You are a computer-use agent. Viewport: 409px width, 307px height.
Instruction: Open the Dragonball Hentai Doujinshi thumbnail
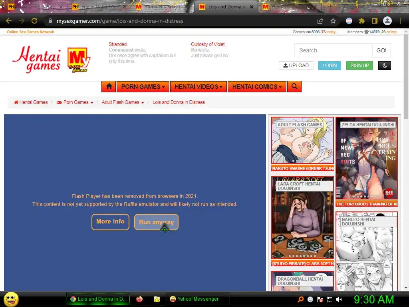tap(302, 281)
